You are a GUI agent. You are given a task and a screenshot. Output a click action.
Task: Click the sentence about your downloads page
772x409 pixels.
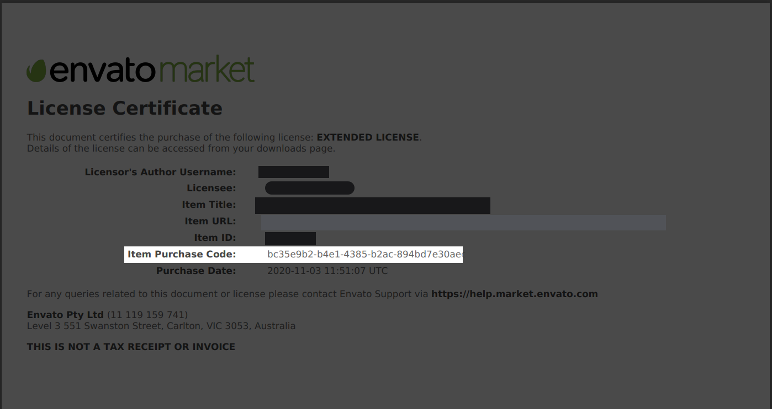181,148
